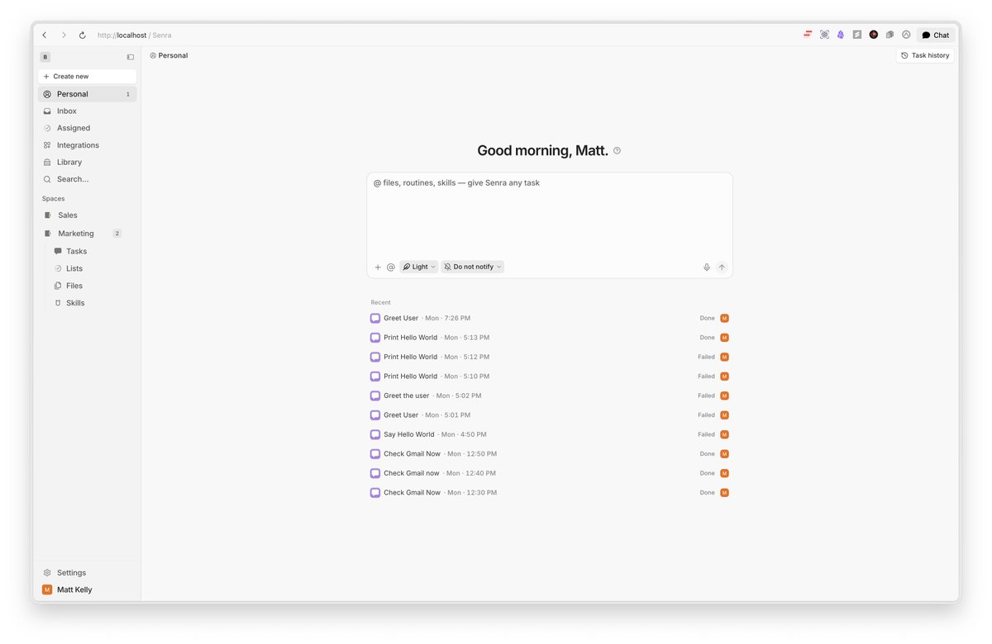Open Settings
The image size is (992, 644).
(87, 573)
